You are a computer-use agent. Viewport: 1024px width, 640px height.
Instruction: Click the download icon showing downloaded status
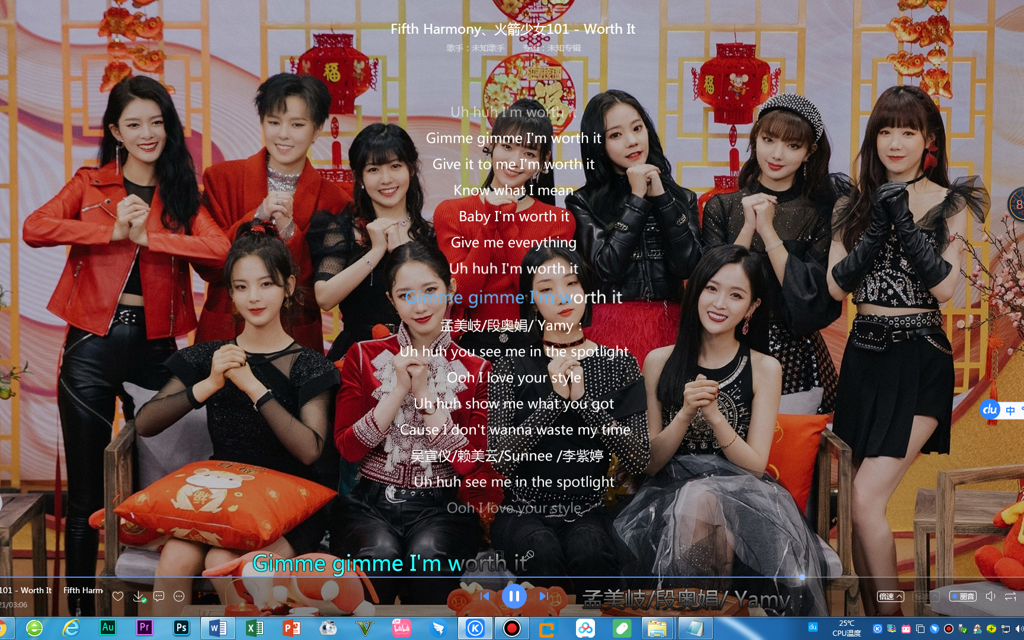coord(139,597)
